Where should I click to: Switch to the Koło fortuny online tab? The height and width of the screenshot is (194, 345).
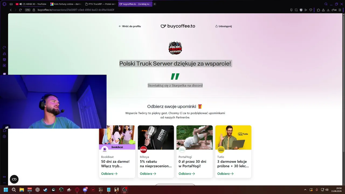pos(66,4)
